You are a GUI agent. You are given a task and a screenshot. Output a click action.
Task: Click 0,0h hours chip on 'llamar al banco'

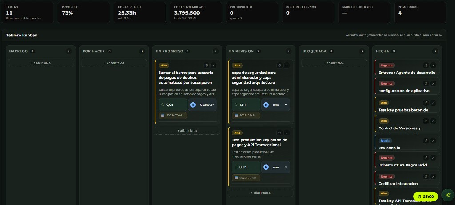[173, 104]
